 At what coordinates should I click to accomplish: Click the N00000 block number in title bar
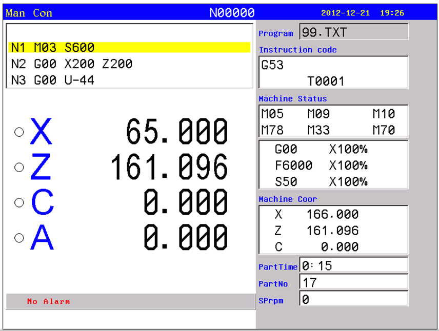[232, 13]
